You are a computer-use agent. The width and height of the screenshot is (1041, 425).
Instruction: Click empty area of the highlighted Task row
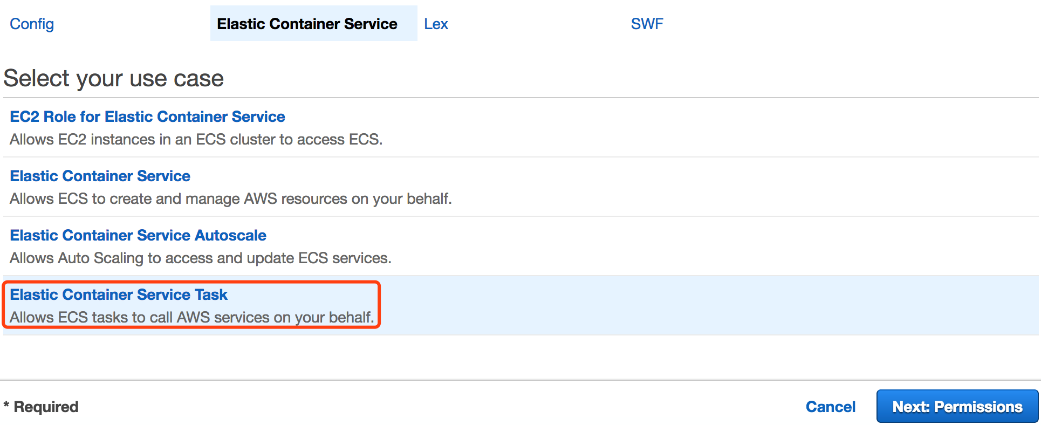coord(701,305)
